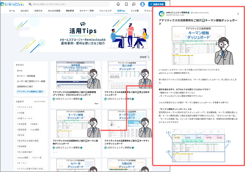Select アナリティクス事例のご紹介 category
This screenshot has height=172, width=245.
(x=30, y=91)
